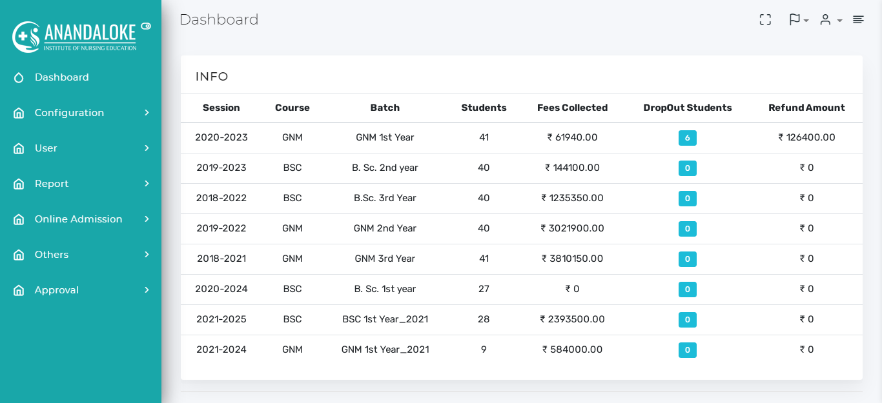Select the Dashboard menu item

click(x=61, y=77)
